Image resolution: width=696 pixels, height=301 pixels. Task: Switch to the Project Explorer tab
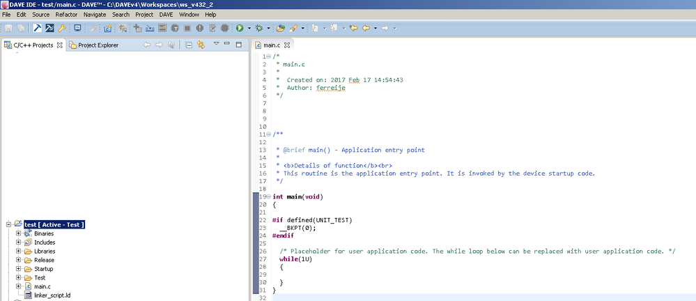[x=94, y=45]
